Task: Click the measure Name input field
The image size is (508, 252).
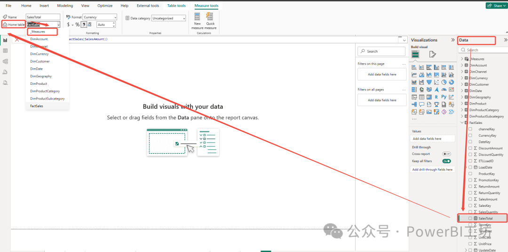Action: tap(43, 17)
